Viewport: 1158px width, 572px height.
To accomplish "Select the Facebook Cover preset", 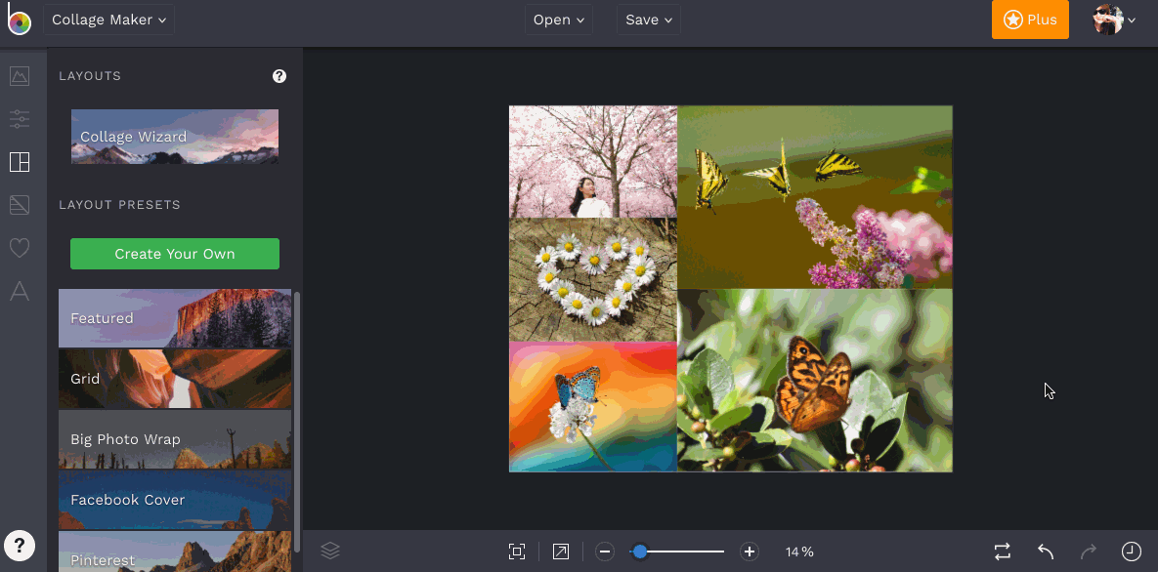I will (175, 500).
